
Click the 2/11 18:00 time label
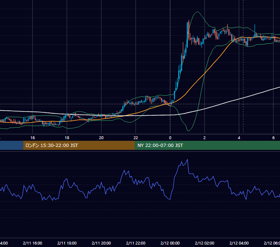67,243
